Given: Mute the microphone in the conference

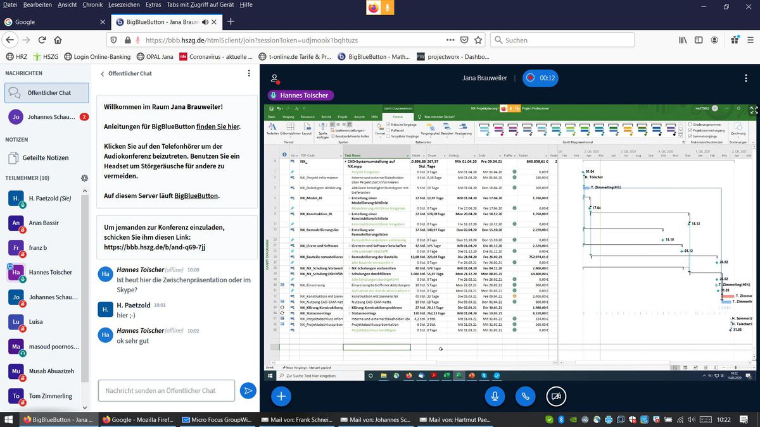Looking at the screenshot, I should coord(495,396).
